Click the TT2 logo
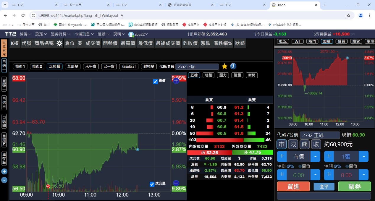Screen dimensions: 375x201 click(10, 34)
